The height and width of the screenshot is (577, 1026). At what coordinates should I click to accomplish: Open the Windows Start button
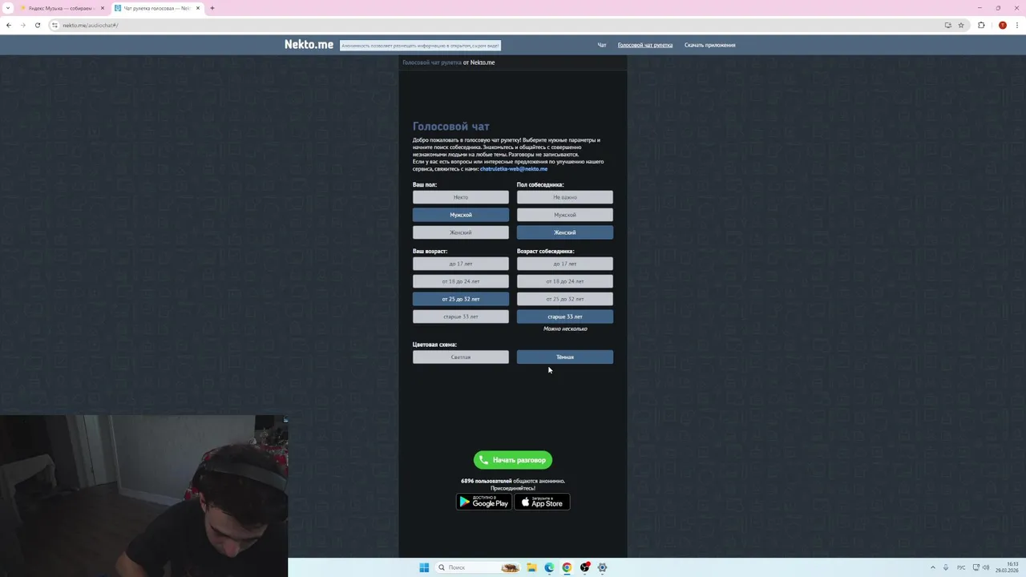424,567
